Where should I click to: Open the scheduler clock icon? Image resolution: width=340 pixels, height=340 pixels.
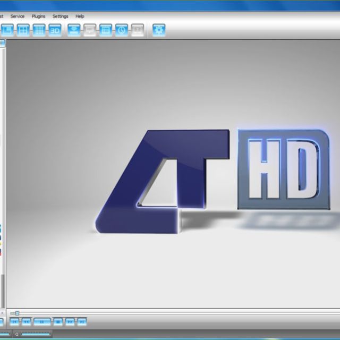point(122,30)
